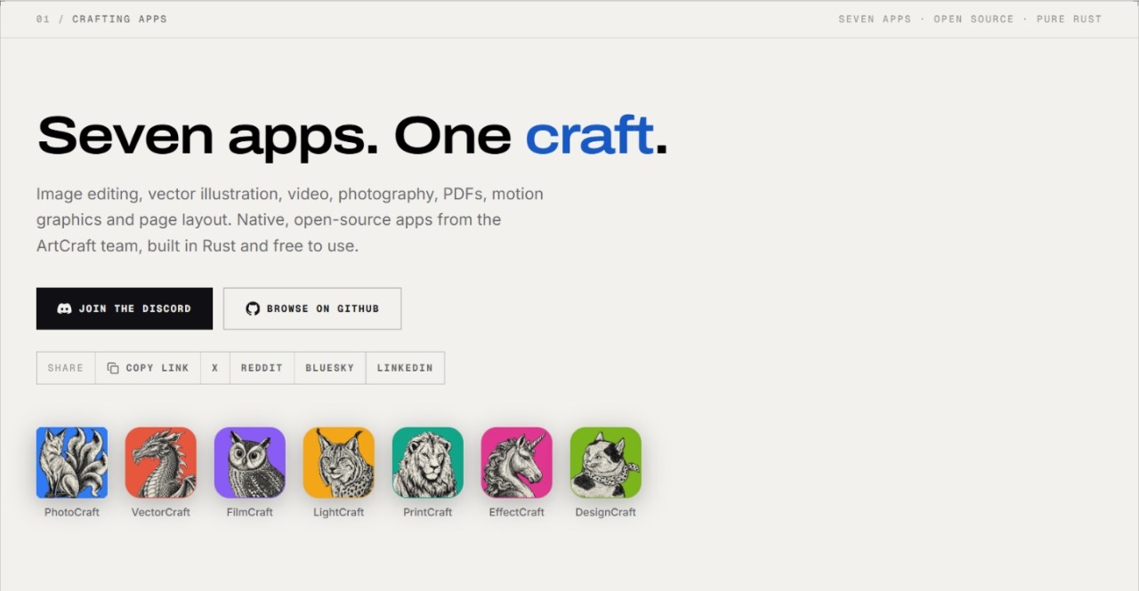Click the Join the Discord button
1139x591 pixels.
(125, 308)
